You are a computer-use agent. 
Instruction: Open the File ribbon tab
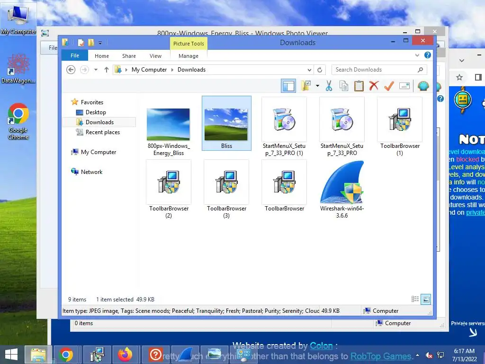click(x=75, y=55)
